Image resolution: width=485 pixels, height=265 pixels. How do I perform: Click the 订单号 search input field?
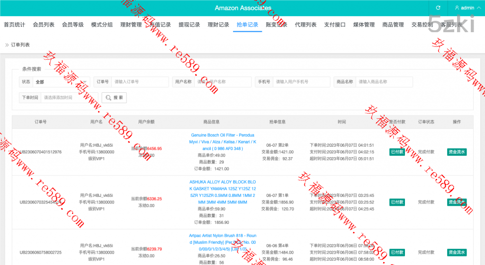click(140, 82)
